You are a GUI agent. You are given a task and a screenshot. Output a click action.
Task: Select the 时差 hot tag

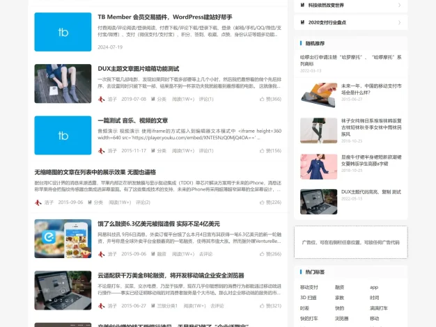(x=304, y=308)
